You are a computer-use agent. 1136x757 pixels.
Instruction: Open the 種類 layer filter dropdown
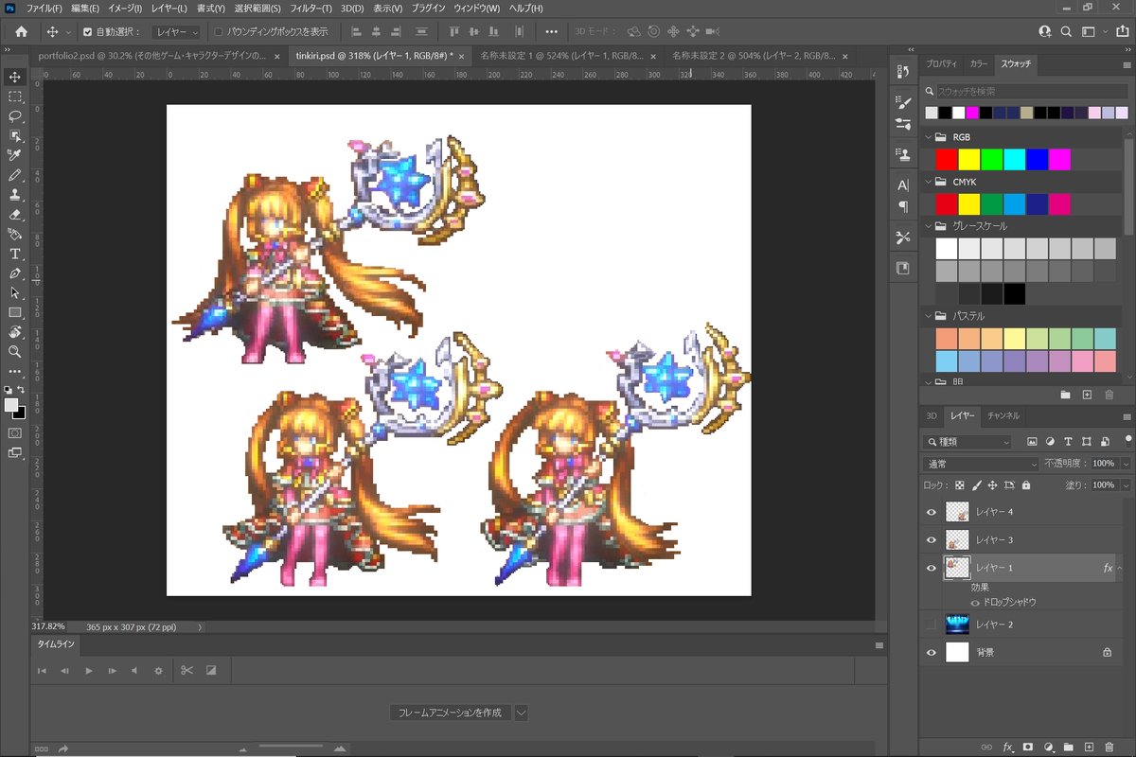coord(967,442)
